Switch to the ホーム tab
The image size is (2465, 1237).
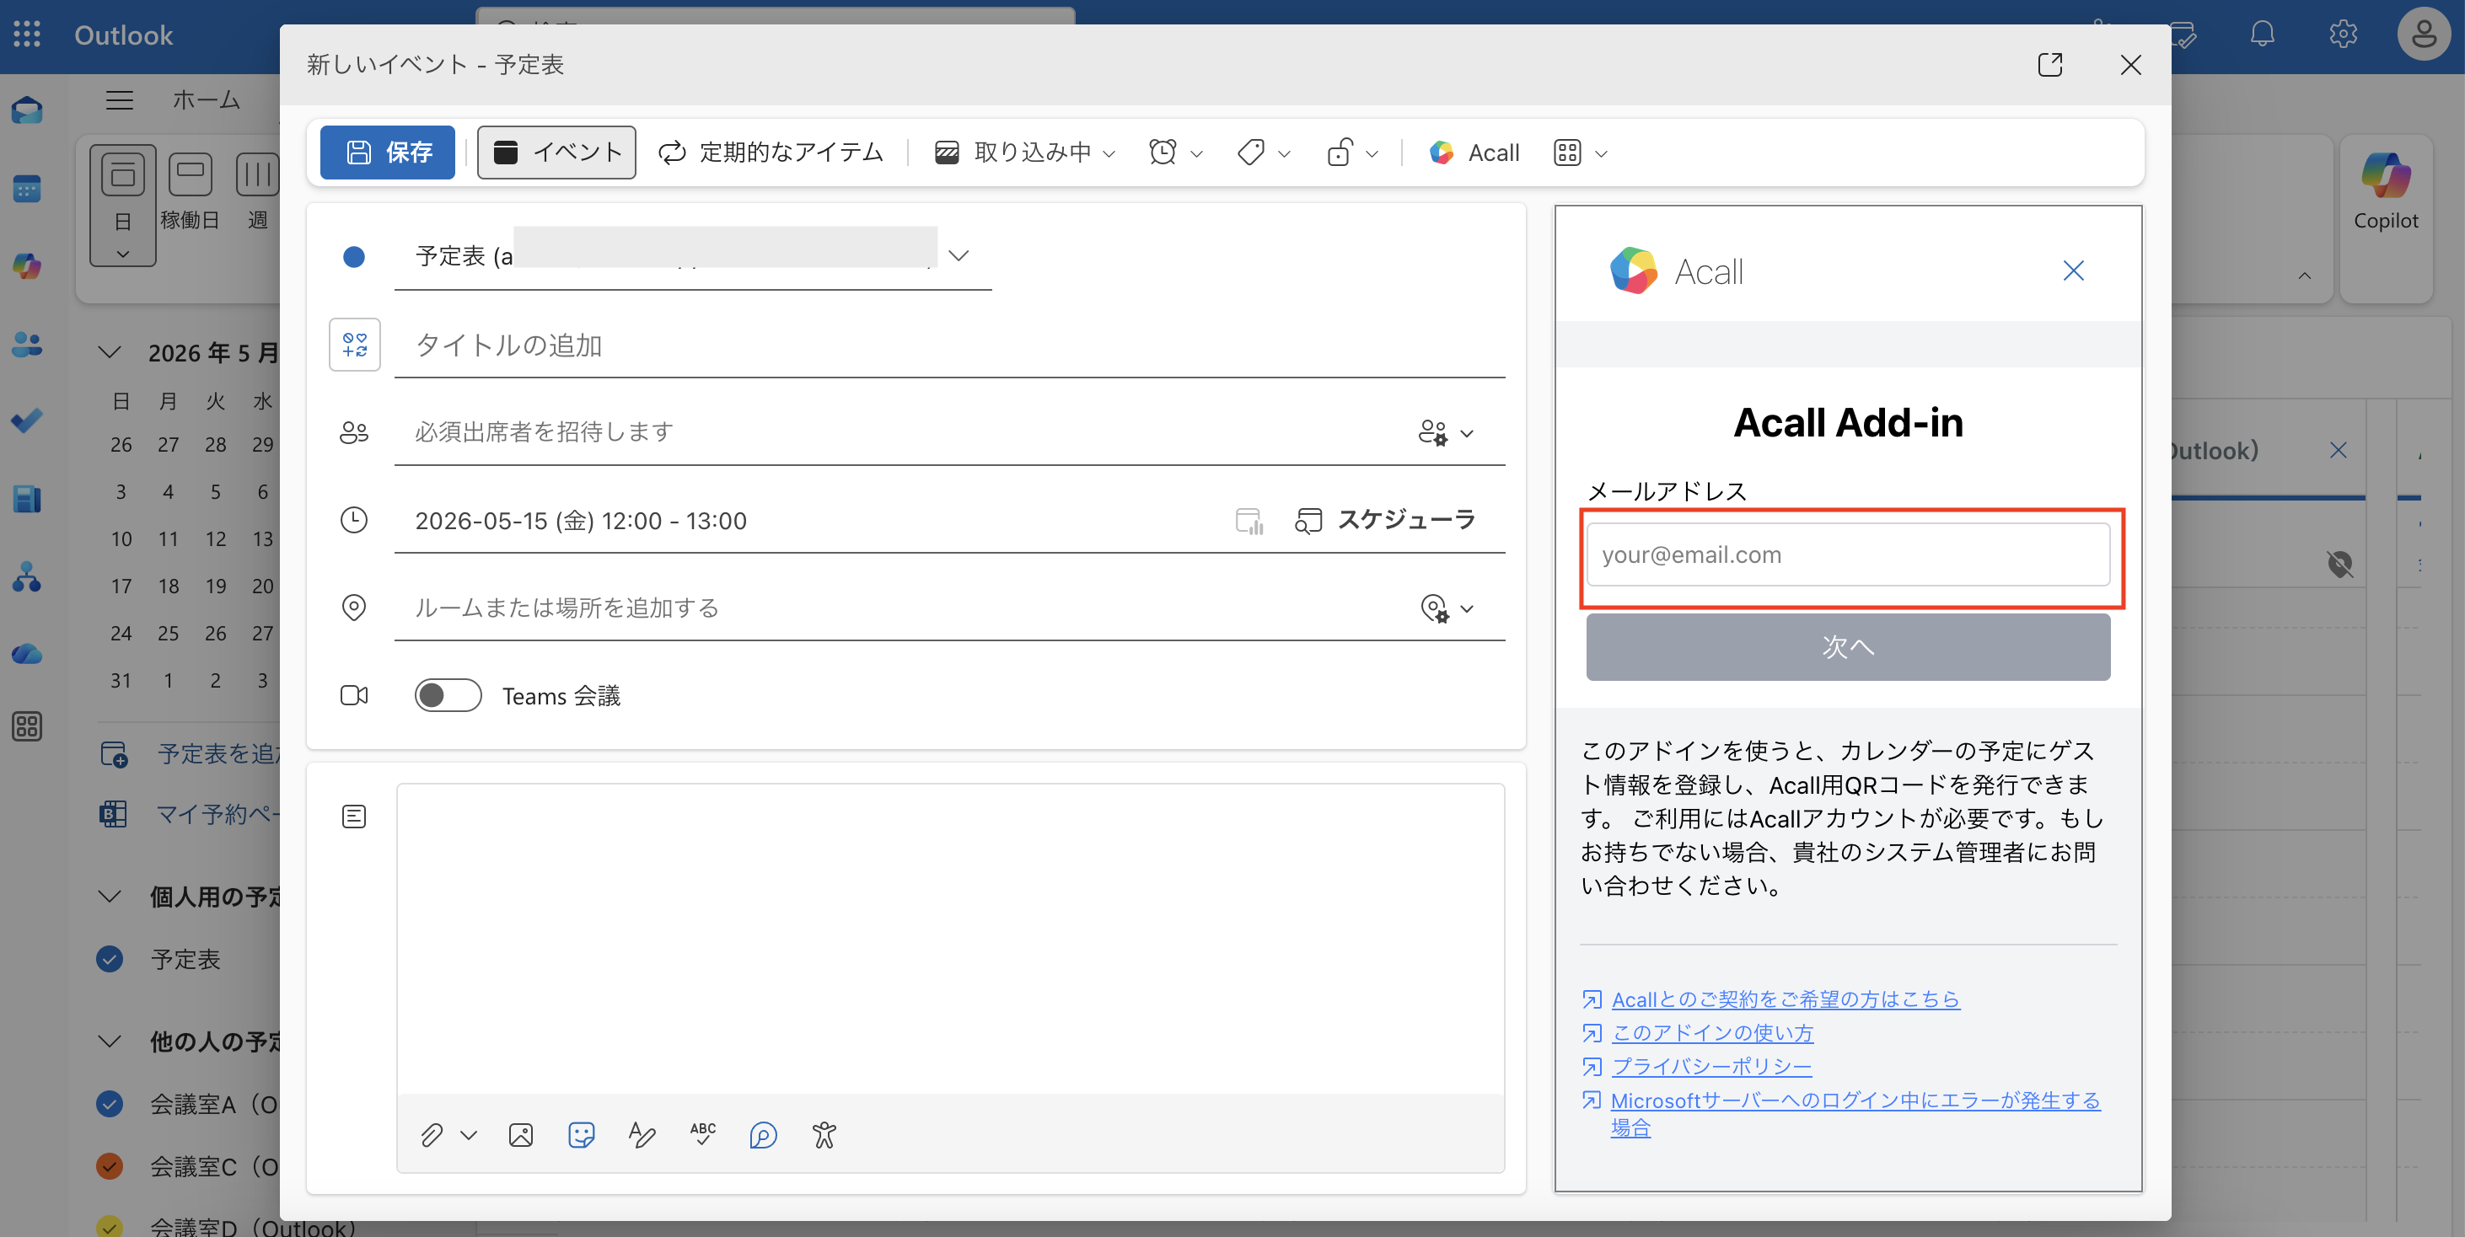coord(206,99)
